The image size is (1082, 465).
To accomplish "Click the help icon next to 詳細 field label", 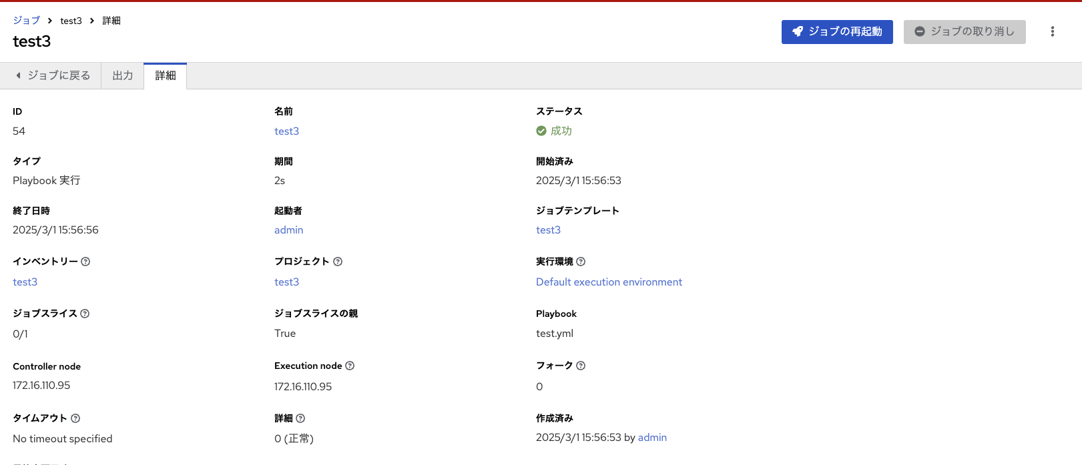I will tap(300, 418).
